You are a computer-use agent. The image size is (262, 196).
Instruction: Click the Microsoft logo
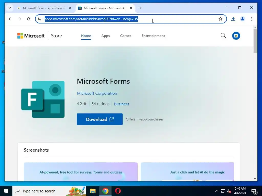[31, 36]
